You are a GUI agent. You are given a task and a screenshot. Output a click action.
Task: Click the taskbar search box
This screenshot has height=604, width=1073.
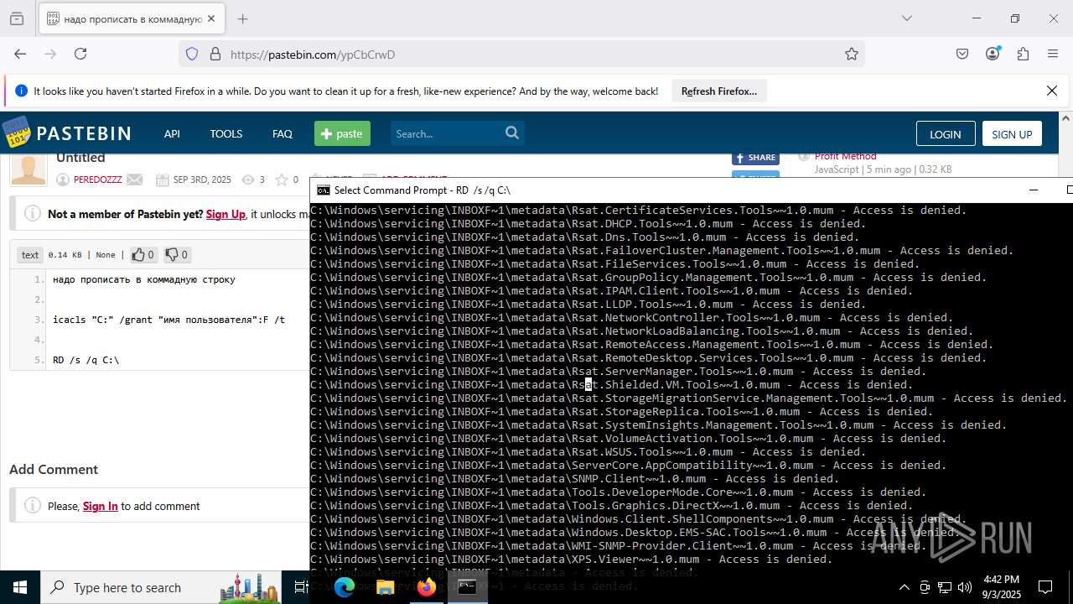pos(161,587)
